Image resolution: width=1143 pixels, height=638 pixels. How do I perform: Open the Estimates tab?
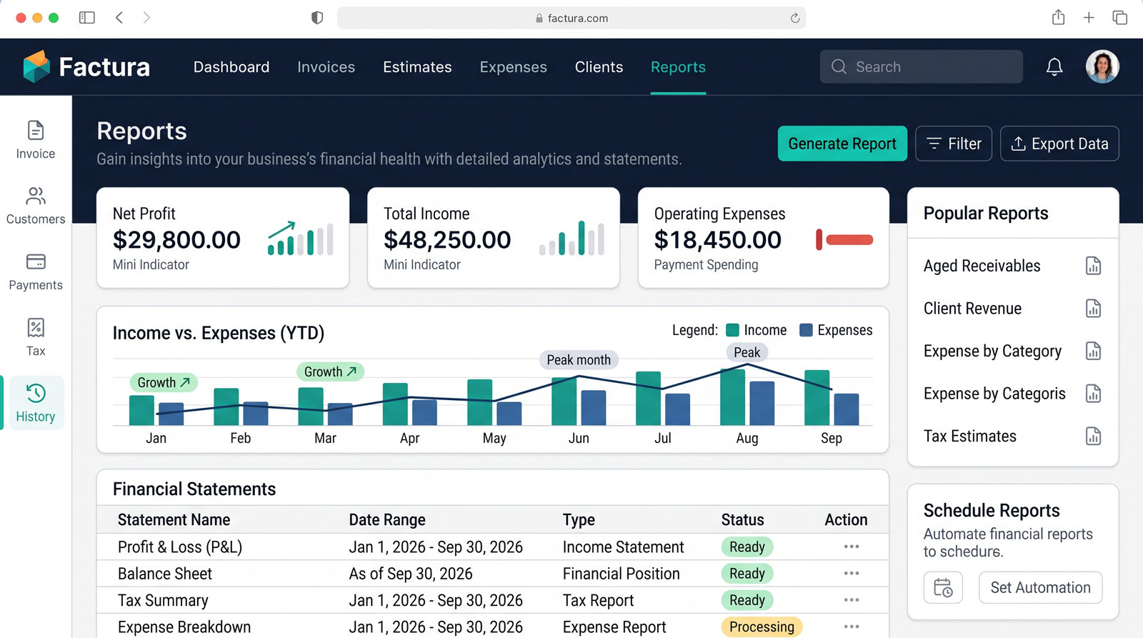pyautogui.click(x=417, y=67)
